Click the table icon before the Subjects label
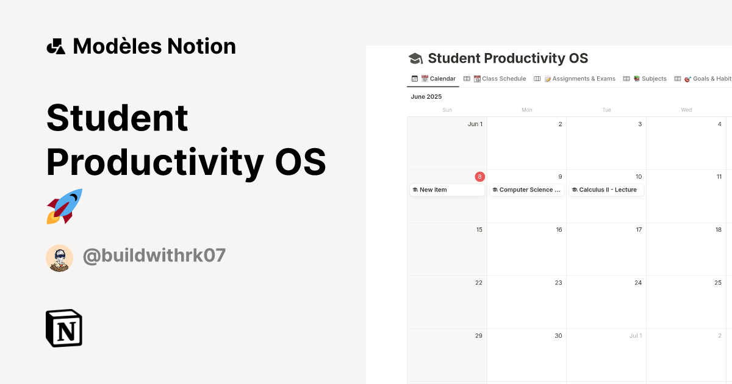732x384 pixels. 626,78
